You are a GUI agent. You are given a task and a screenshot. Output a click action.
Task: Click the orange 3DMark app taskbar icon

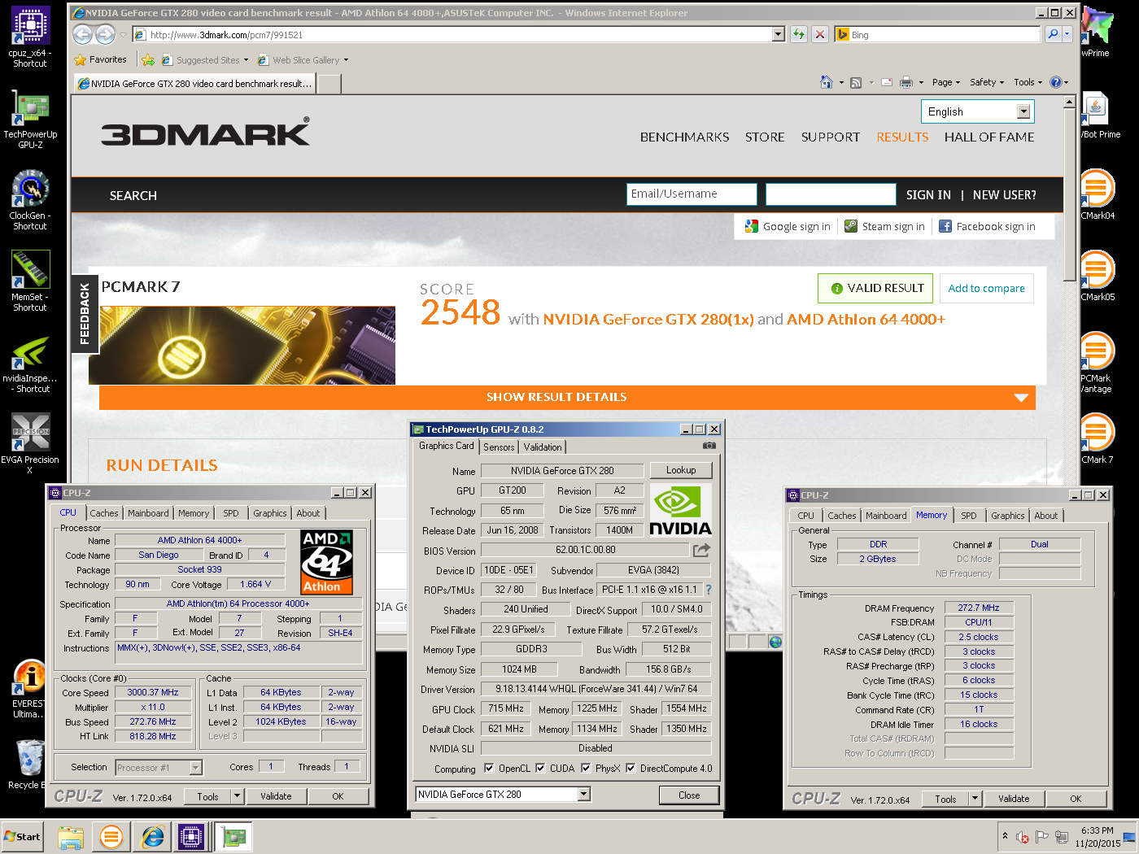(111, 836)
